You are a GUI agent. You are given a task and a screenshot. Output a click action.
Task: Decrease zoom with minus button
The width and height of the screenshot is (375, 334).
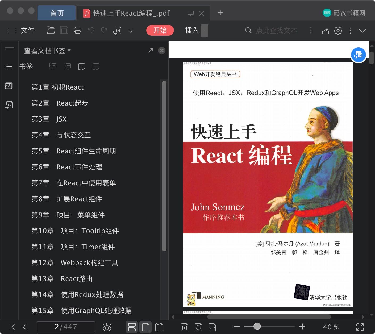click(x=237, y=327)
